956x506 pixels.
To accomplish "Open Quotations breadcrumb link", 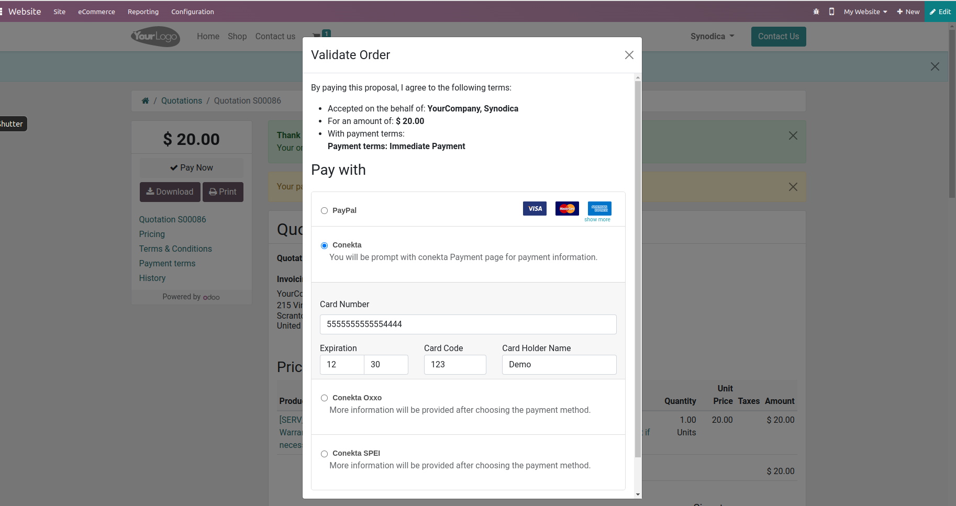I will pos(181,100).
